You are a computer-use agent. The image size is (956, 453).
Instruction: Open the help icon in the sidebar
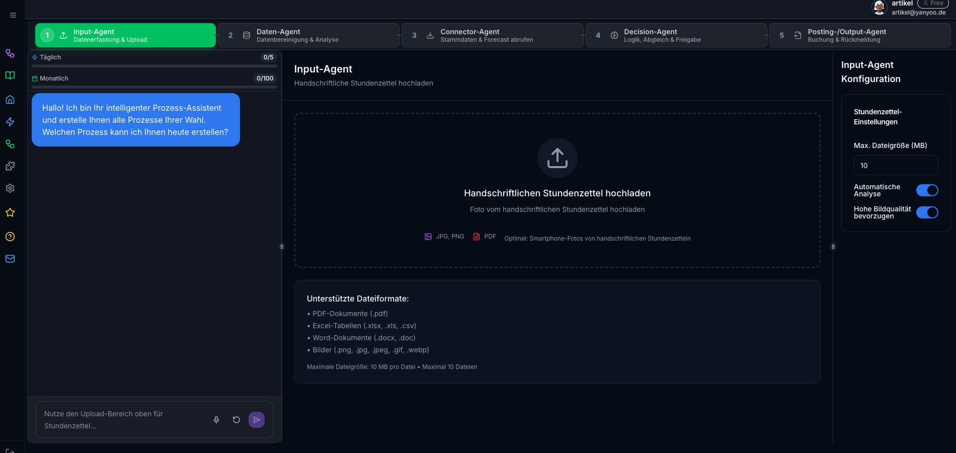point(10,237)
